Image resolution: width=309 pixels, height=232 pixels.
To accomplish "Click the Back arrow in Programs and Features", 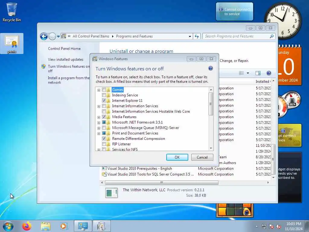I will tap(44, 36).
